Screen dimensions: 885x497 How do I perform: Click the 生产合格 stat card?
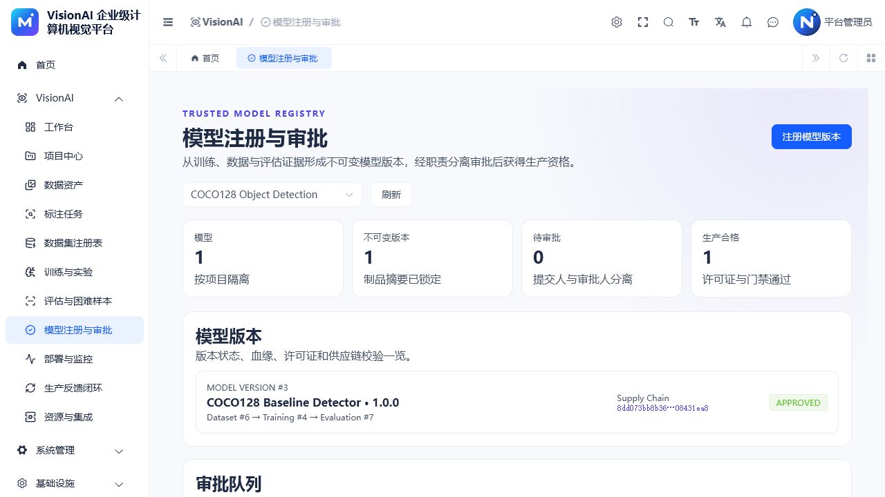click(771, 258)
